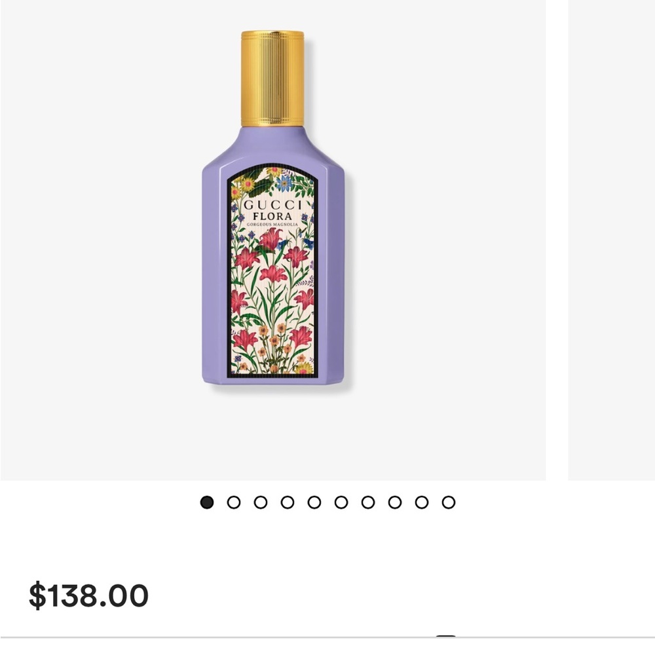This screenshot has width=655, height=655.
Task: Select the tenth carousel dot
Action: 448,502
